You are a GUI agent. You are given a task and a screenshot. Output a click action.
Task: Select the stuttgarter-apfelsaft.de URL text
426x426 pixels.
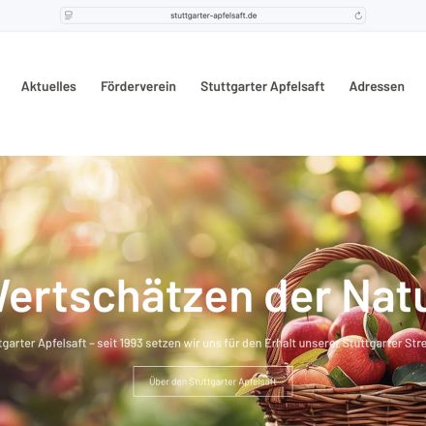click(x=214, y=15)
